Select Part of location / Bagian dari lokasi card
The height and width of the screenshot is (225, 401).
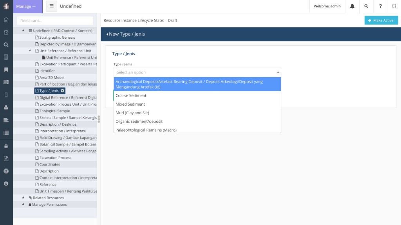tap(66, 84)
